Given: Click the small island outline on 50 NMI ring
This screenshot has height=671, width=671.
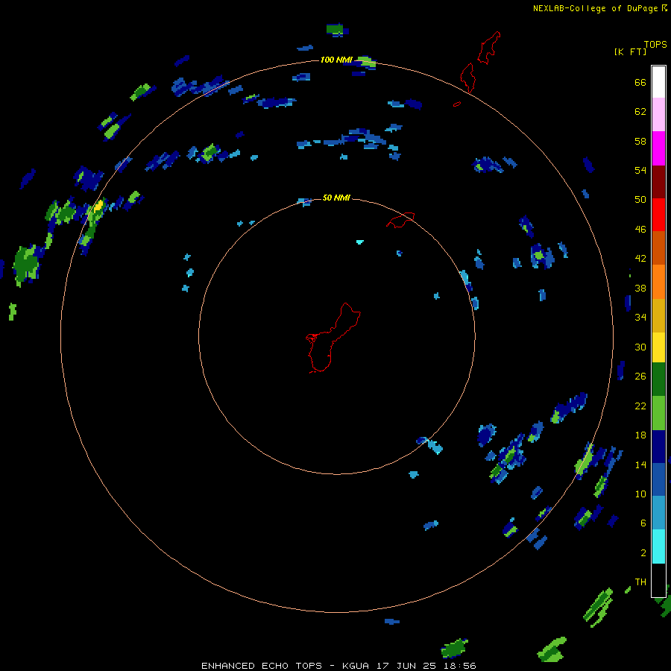Looking at the screenshot, I should click(400, 219).
